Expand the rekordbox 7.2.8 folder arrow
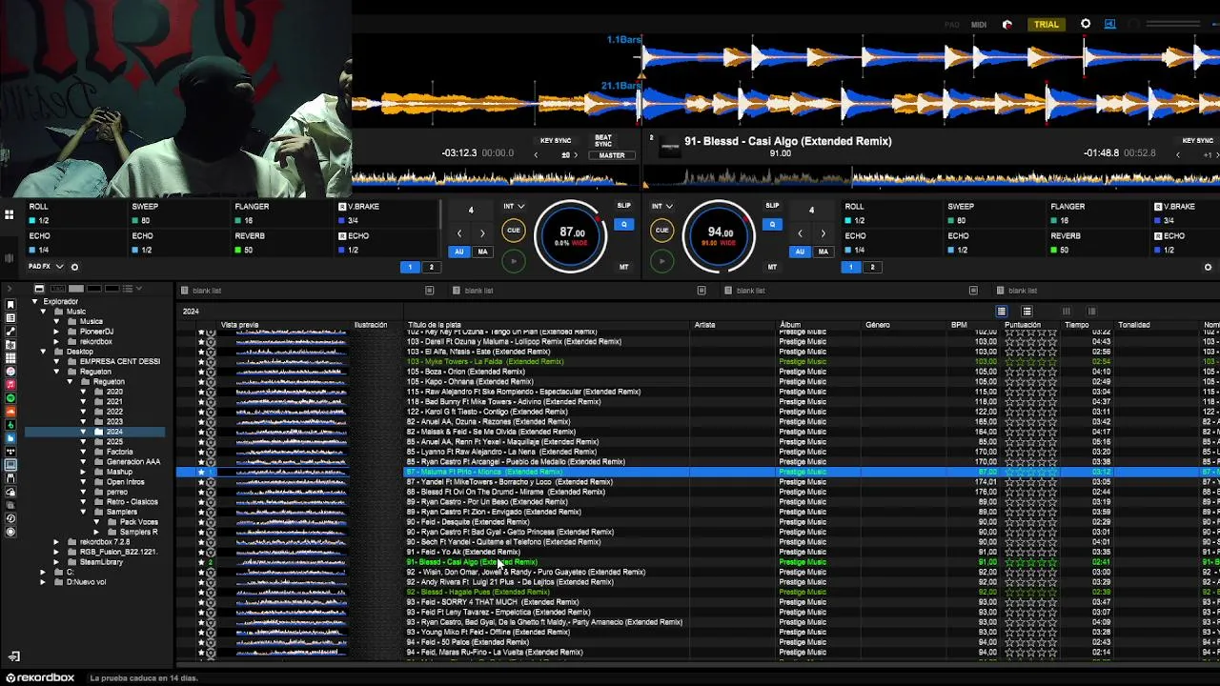Image resolution: width=1220 pixels, height=686 pixels. click(x=56, y=542)
